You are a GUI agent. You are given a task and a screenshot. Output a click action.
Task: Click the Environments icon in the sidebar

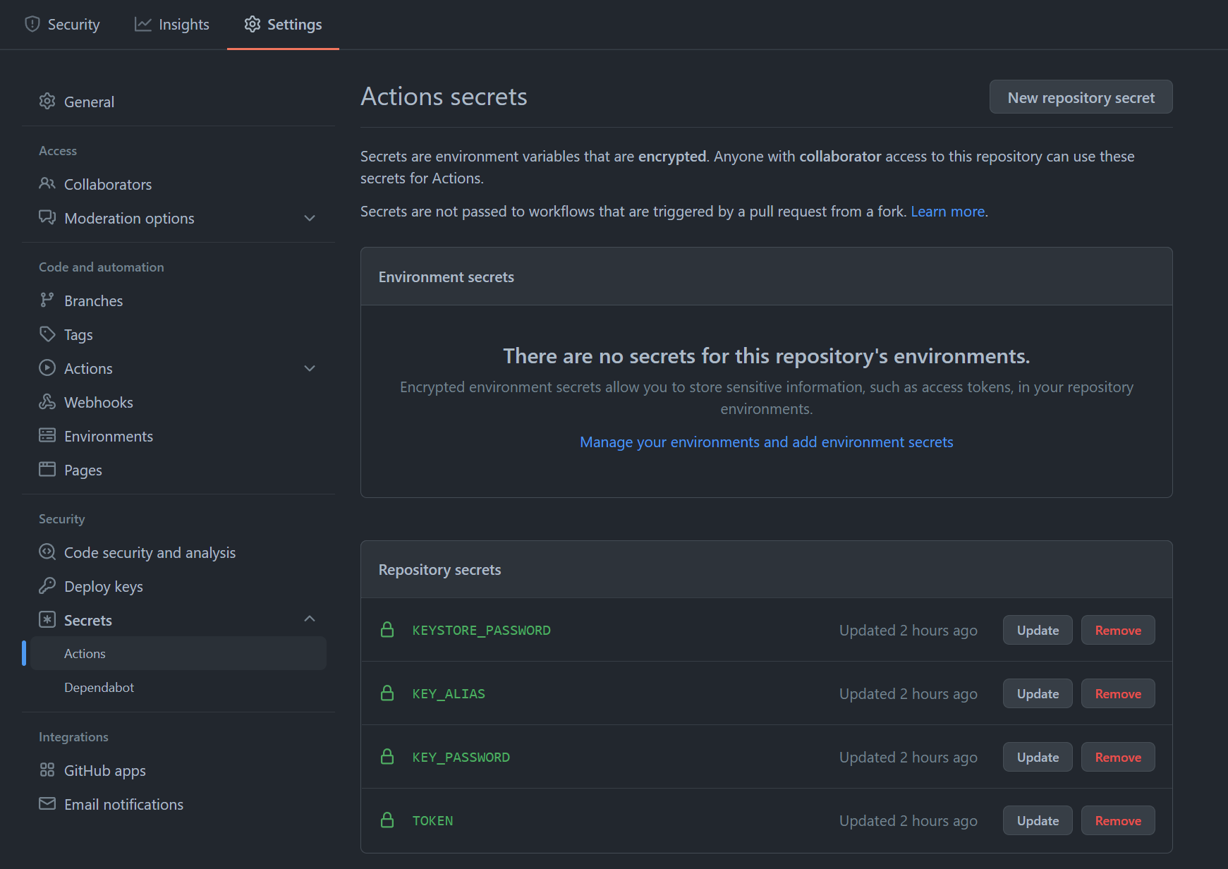tap(47, 435)
